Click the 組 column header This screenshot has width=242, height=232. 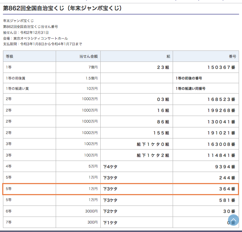[x=136, y=56]
